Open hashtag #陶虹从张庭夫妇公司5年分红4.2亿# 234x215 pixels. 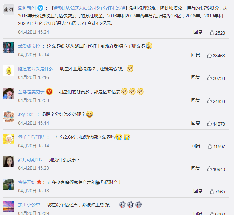89,8
